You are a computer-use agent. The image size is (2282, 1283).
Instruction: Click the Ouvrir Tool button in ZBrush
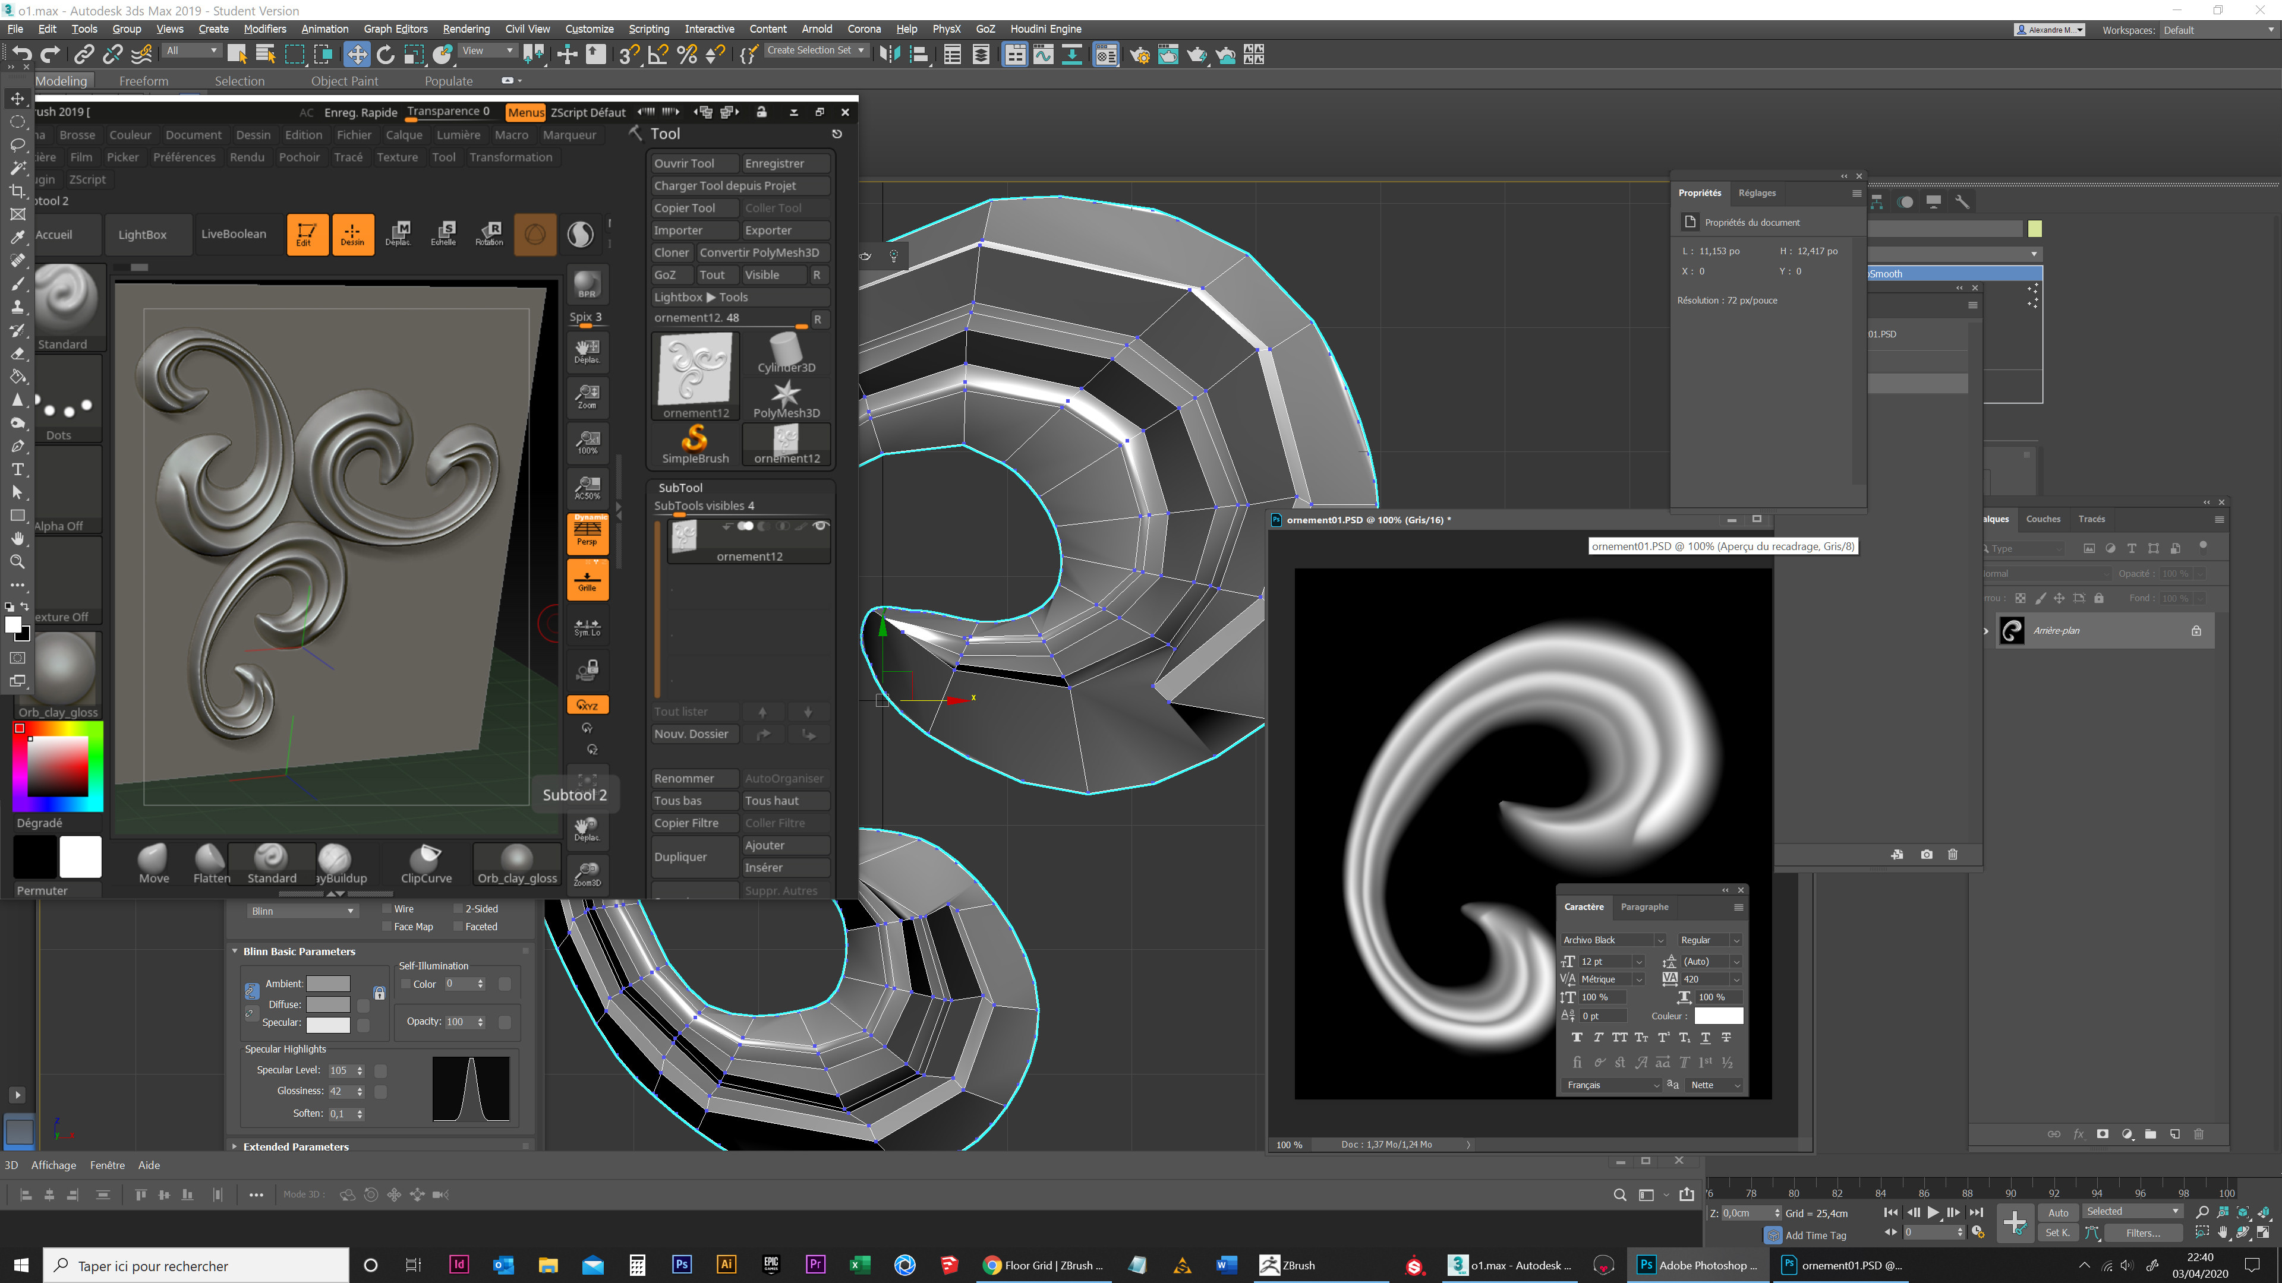pos(695,163)
